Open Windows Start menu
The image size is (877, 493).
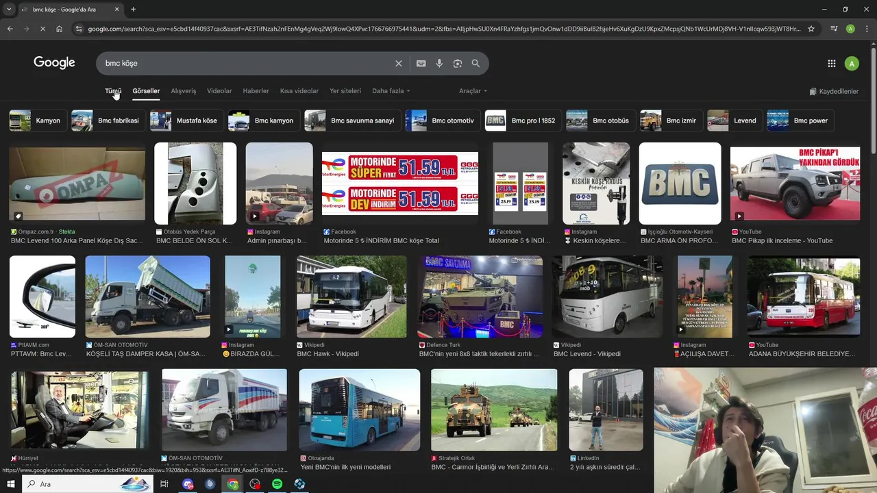coord(11,484)
